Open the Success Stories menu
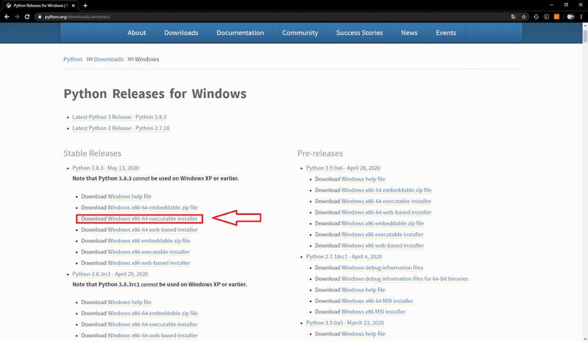The height and width of the screenshot is (342, 588). (x=359, y=33)
